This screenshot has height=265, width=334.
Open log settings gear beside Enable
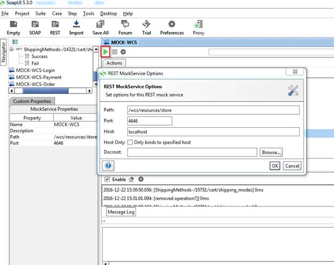141,179
